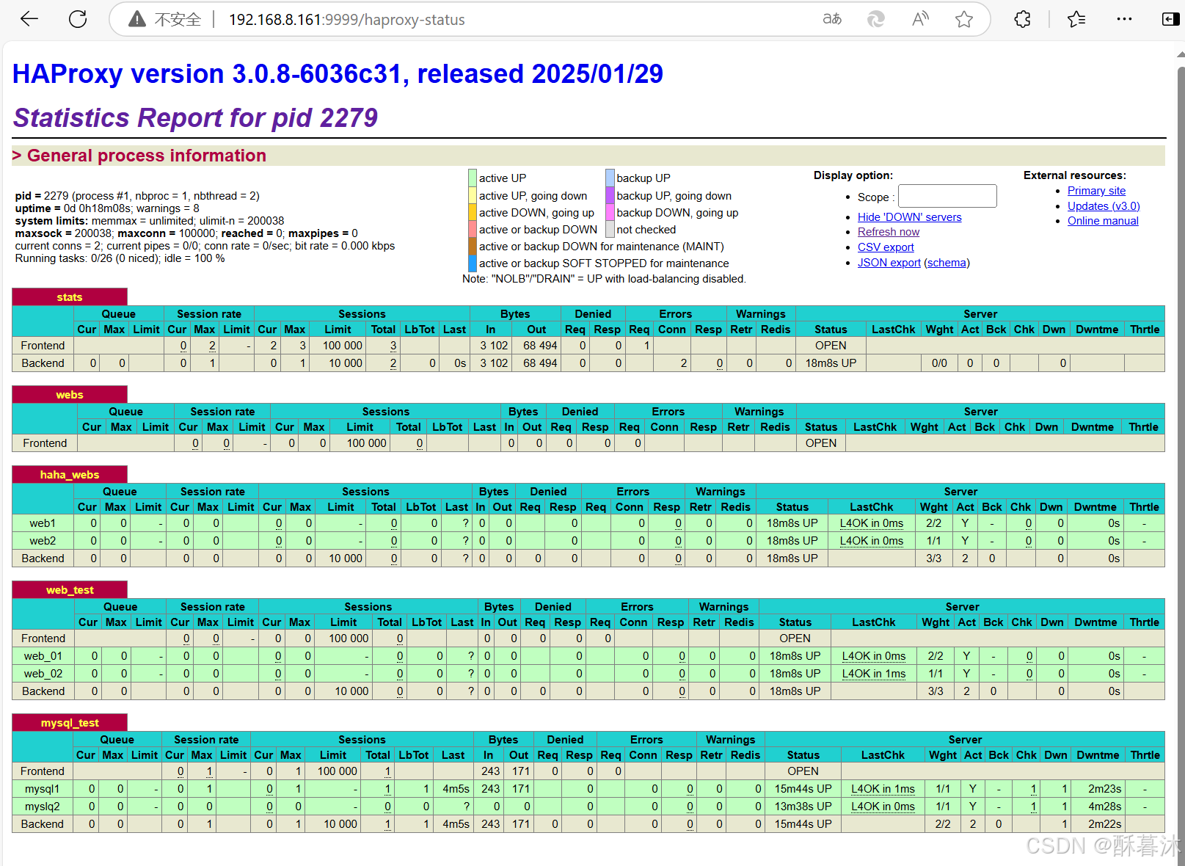The image size is (1185, 866).
Task: Select the web_01 server row name
Action: tap(43, 656)
